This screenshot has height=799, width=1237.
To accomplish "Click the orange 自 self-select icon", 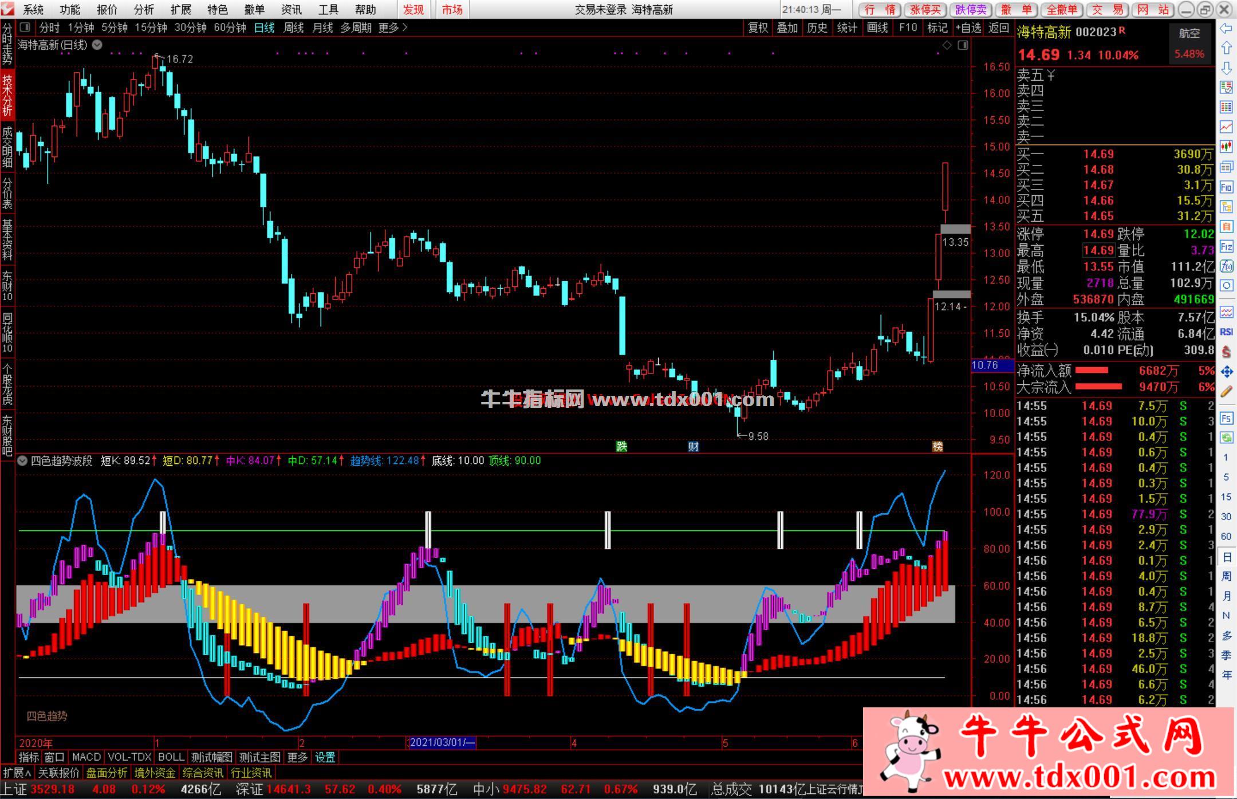I will point(1226,226).
